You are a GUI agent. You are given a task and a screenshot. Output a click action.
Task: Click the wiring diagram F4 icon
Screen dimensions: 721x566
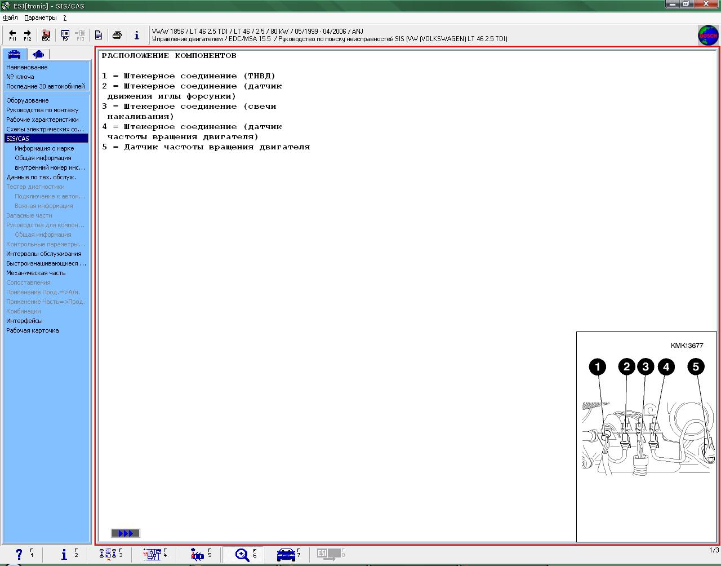pyautogui.click(x=152, y=555)
